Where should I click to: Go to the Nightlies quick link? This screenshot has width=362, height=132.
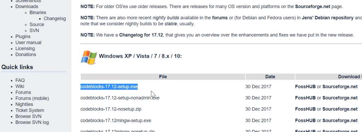[x=24, y=104]
